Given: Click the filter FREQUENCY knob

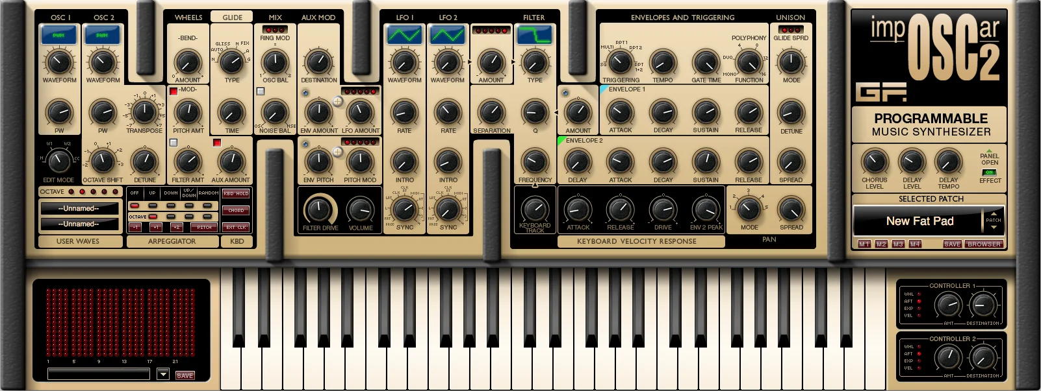Looking at the screenshot, I should click(535, 161).
